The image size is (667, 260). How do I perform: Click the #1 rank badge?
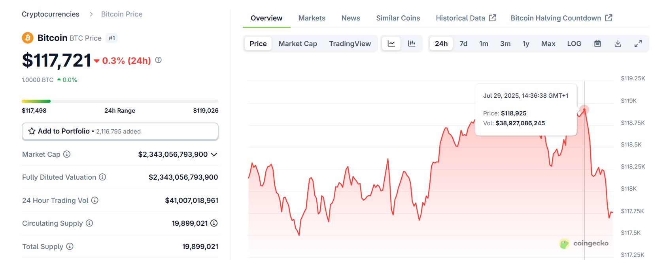(x=112, y=38)
